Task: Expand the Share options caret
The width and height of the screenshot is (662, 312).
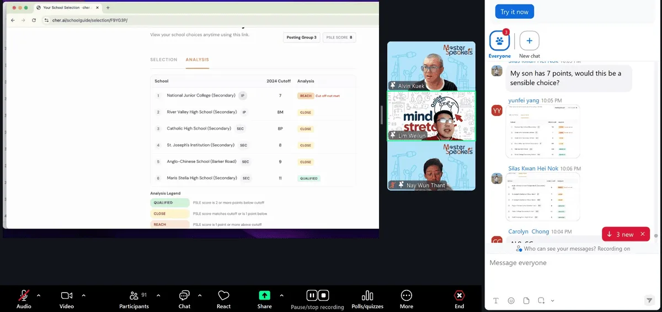Action: (281, 295)
